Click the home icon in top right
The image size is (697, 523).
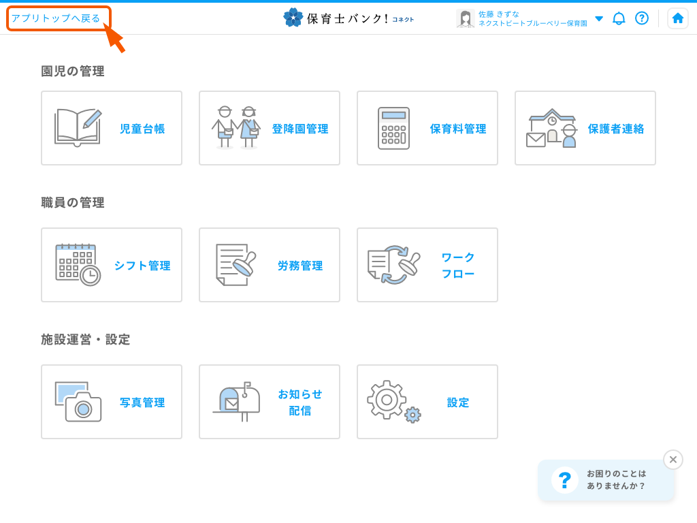[x=677, y=18]
